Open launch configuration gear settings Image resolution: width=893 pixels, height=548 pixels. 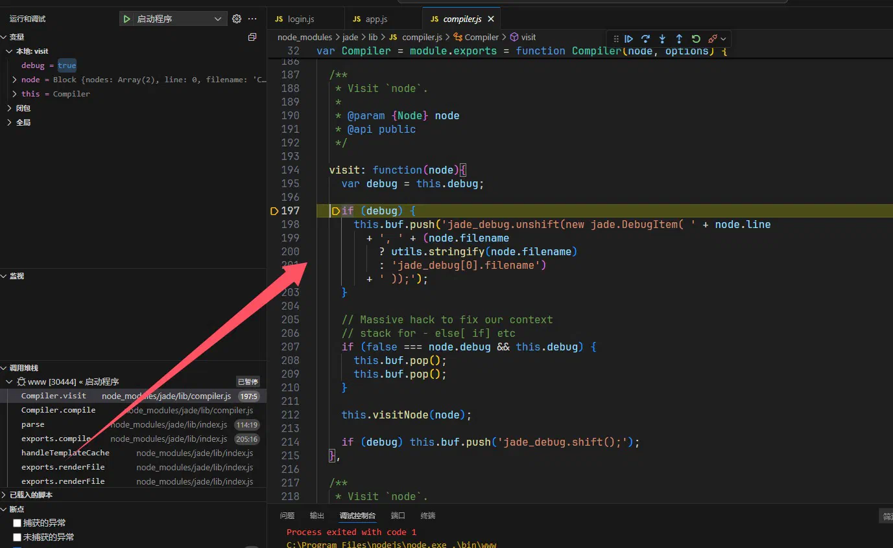pyautogui.click(x=237, y=19)
